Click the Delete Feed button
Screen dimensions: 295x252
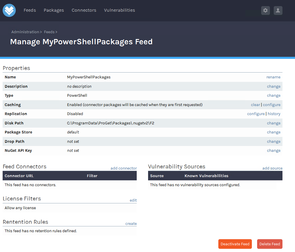click(x=270, y=244)
